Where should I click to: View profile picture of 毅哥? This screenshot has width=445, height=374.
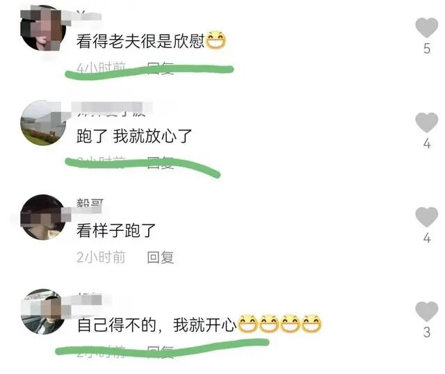(43, 217)
